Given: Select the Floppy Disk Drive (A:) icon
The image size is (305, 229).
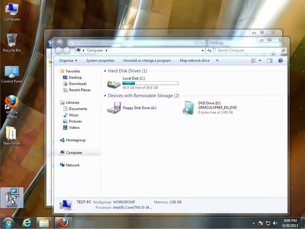Looking at the screenshot, I should pyautogui.click(x=114, y=108).
